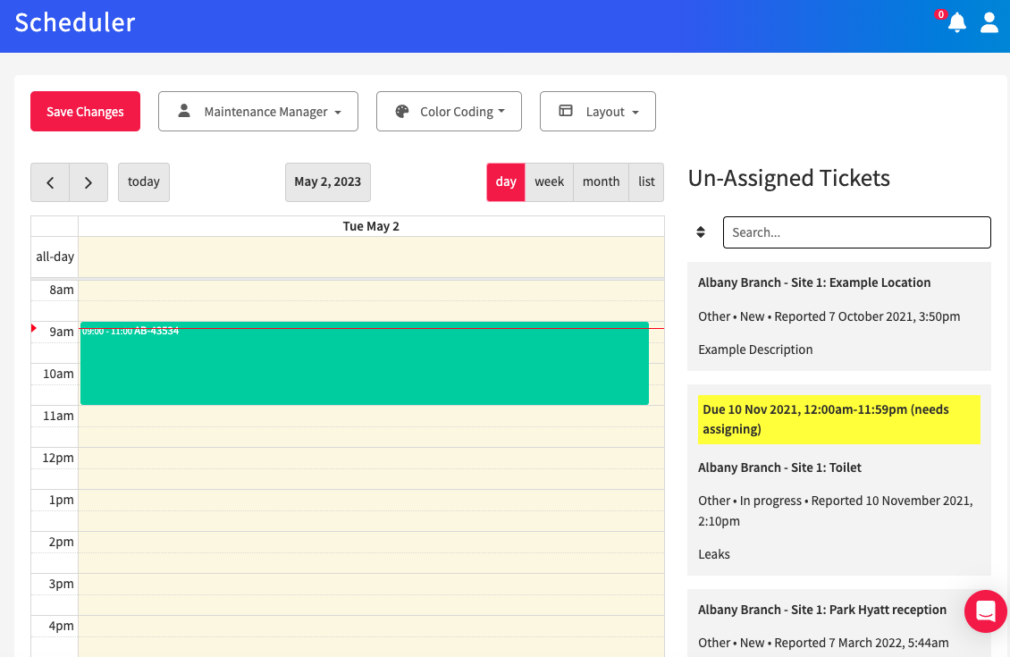Click the next day arrow
The image size is (1010, 657).
[88, 181]
